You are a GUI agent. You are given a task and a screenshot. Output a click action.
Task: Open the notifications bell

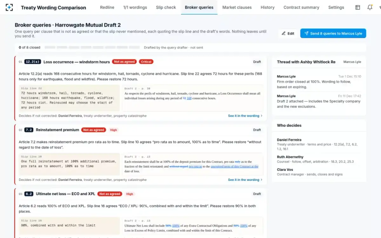coord(370,7)
